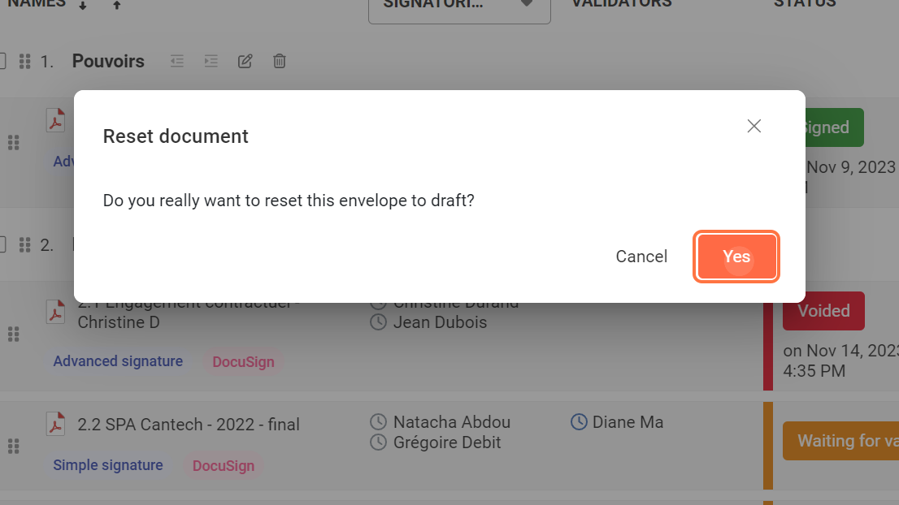
Task: Tick the checkbox next to section 1 Pouvoirs
Action: click(x=2, y=61)
